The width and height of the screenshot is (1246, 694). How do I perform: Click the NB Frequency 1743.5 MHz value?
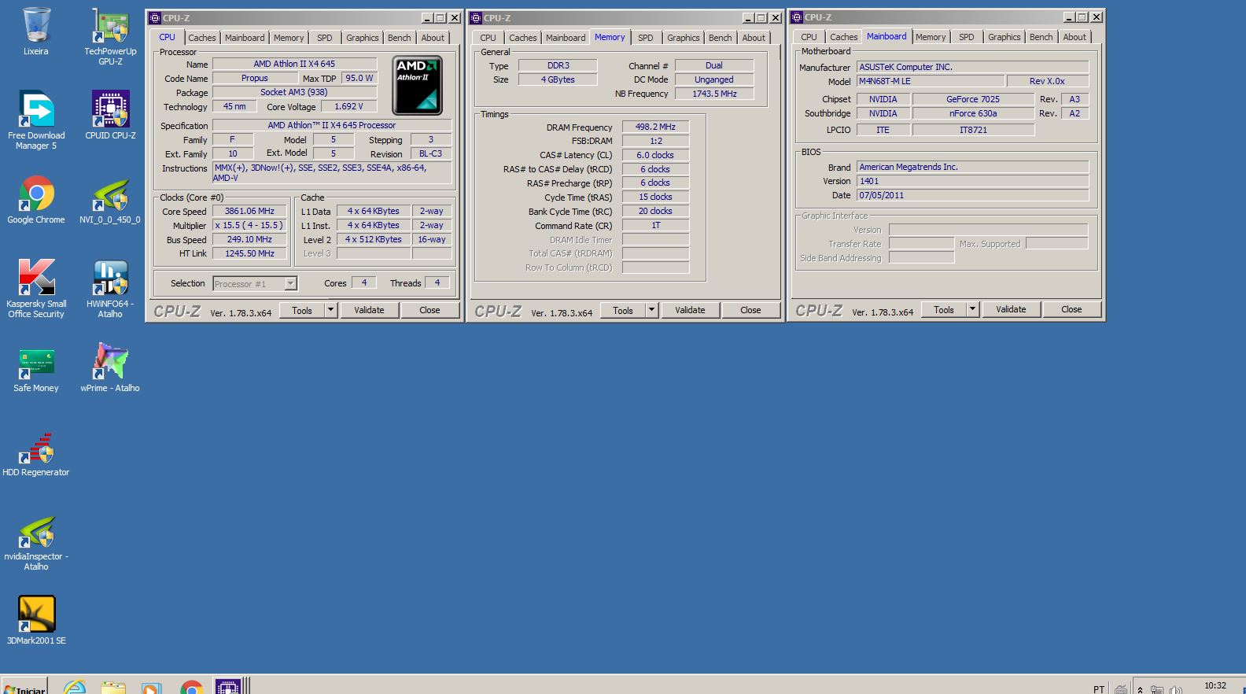tap(714, 94)
